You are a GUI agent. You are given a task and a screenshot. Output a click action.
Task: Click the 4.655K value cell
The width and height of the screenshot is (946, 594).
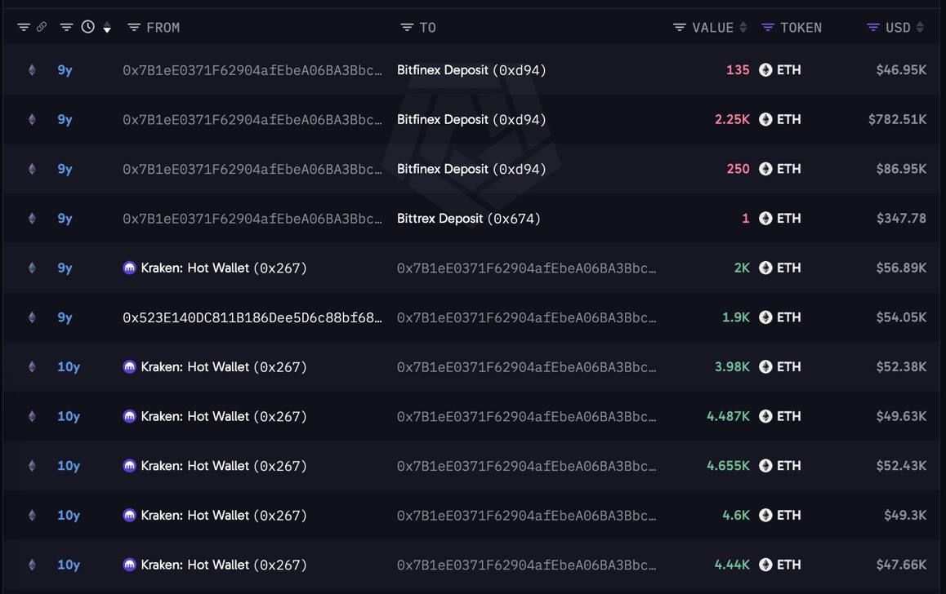click(728, 466)
